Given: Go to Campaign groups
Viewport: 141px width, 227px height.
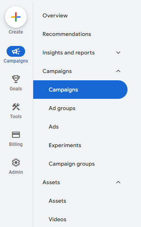Looking at the screenshot, I should tap(71, 164).
